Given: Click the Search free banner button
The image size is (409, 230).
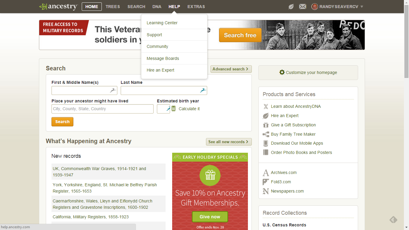Looking at the screenshot, I should (x=240, y=35).
